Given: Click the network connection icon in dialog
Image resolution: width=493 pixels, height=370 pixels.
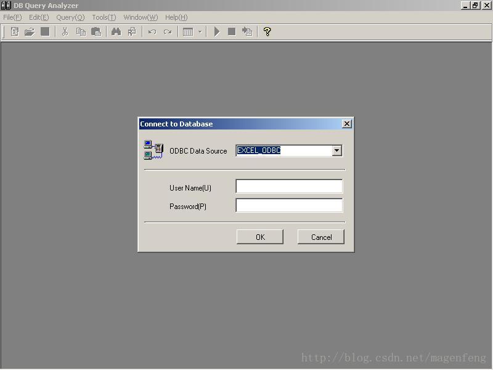Looking at the screenshot, I should coord(153,150).
